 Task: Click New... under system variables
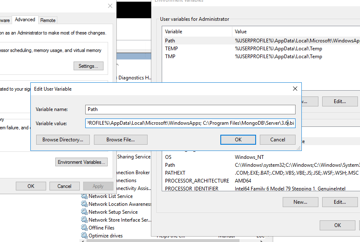click(300, 202)
